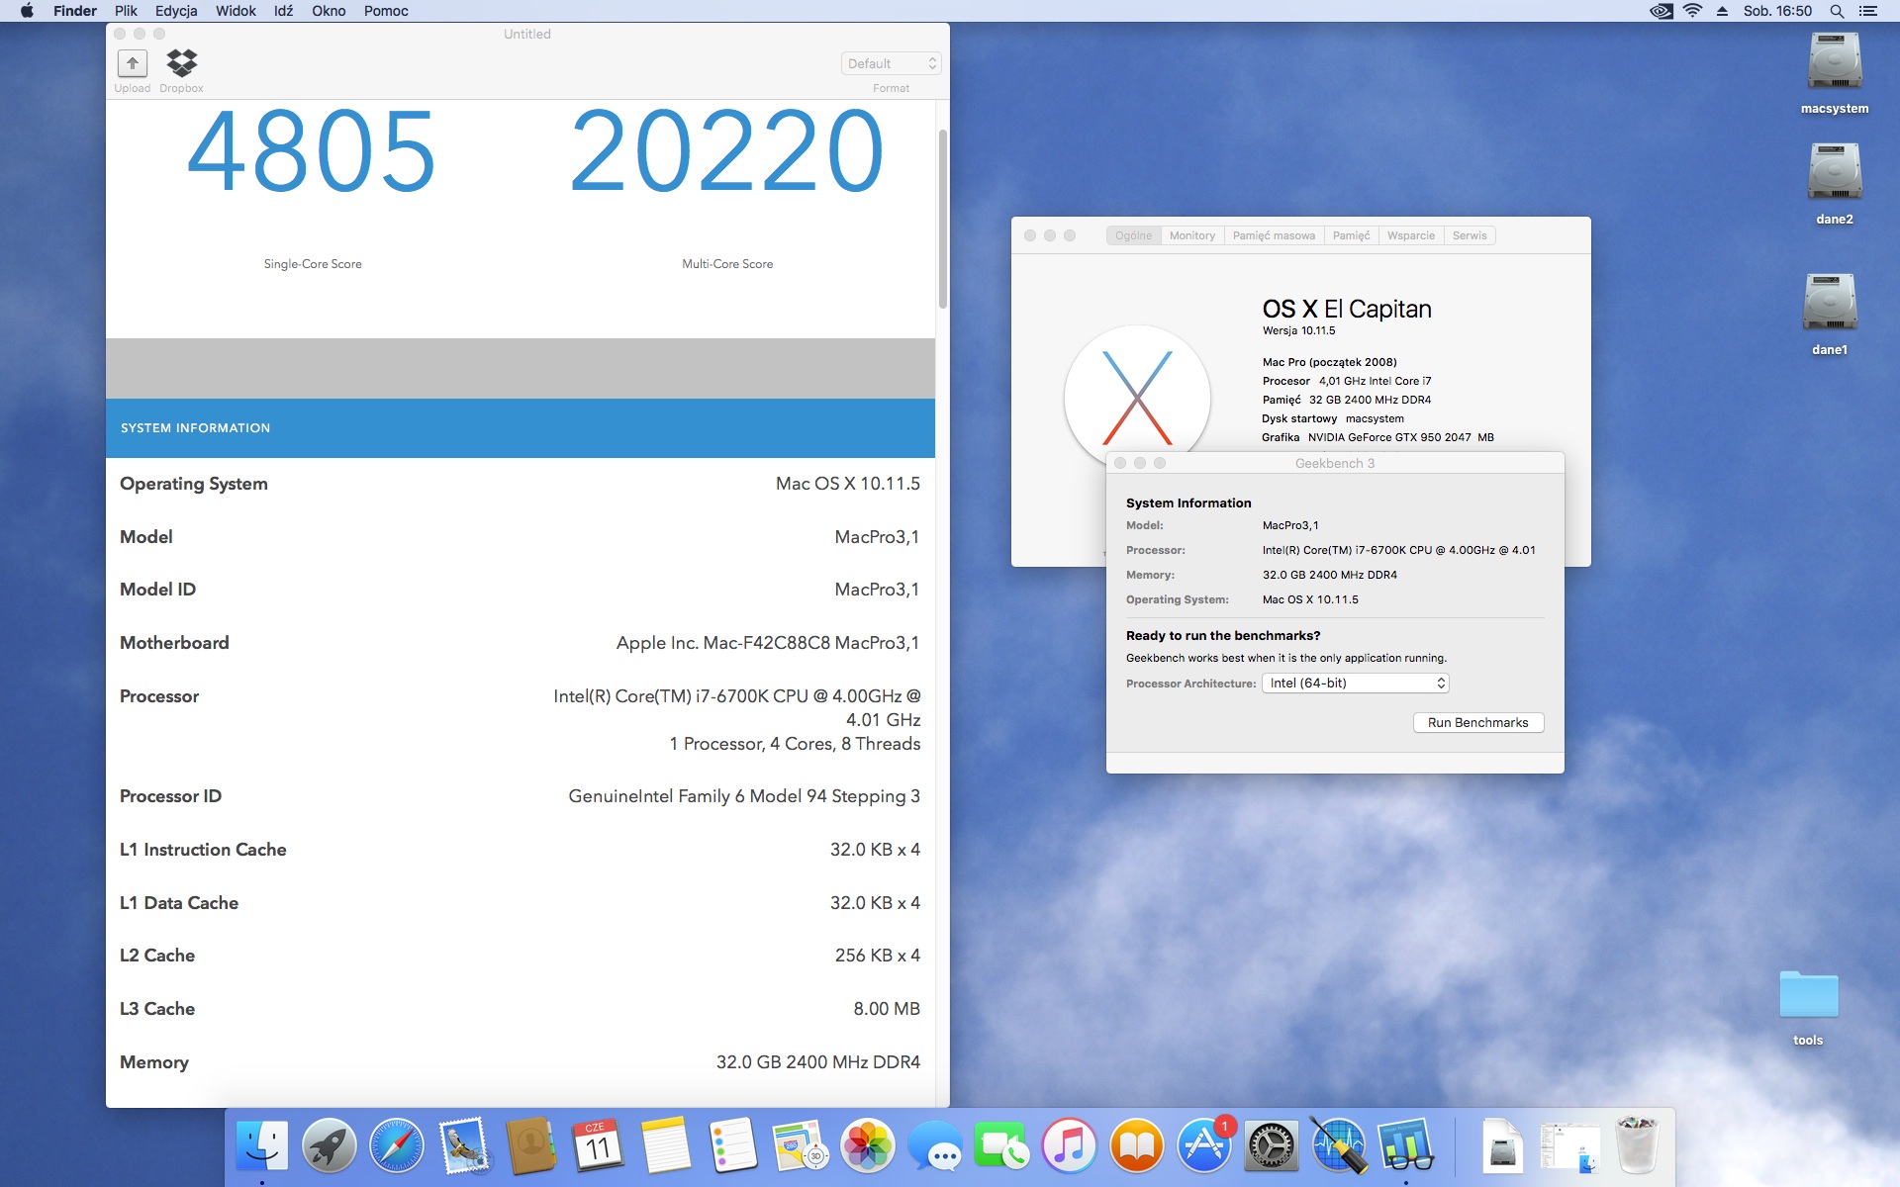Image resolution: width=1900 pixels, height=1187 pixels.
Task: Open the Widok menu
Action: pos(236,11)
